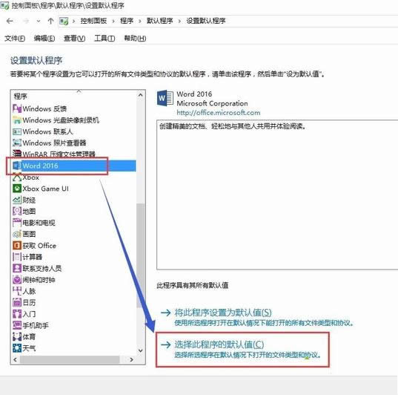
Task: Click 程序 in the address breadcrumb
Action: (127, 21)
